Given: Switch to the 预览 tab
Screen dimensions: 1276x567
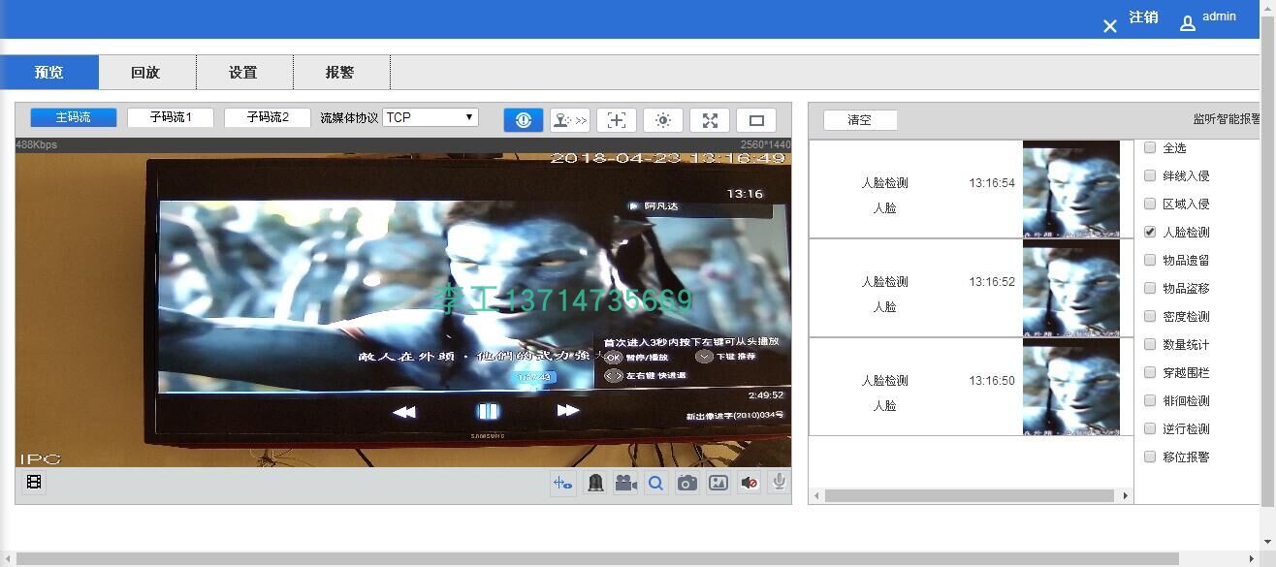Looking at the screenshot, I should 49,73.
